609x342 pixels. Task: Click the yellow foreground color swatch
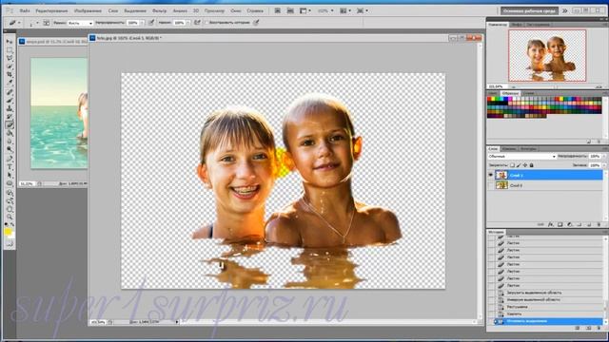tap(8, 232)
